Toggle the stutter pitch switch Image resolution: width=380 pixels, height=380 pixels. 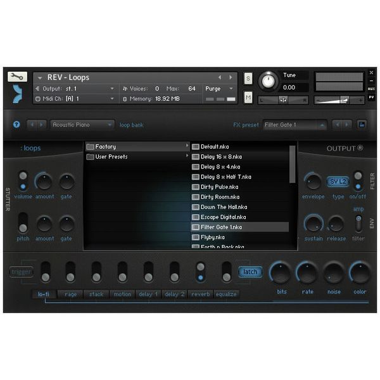pyautogui.click(x=23, y=223)
